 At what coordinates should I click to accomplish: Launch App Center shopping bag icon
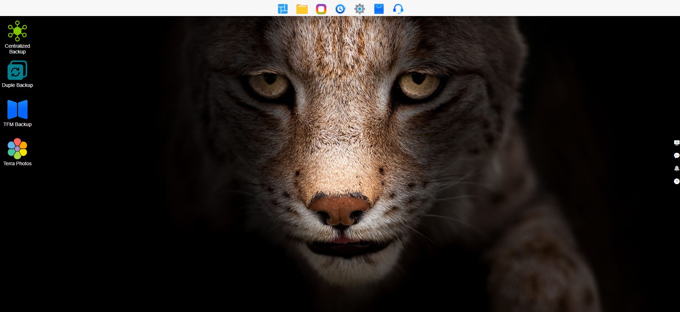pos(379,9)
